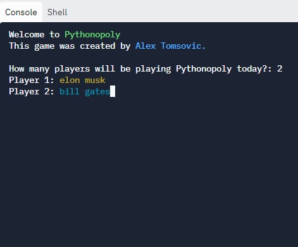The width and height of the screenshot is (298, 247).
Task: Click 'This game was created by' text
Action: tap(70, 46)
